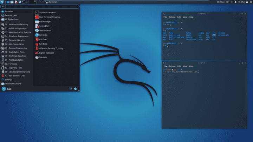This screenshot has width=253, height=142.
Task: Click the volume speaker tray icon
Action: 231,2
